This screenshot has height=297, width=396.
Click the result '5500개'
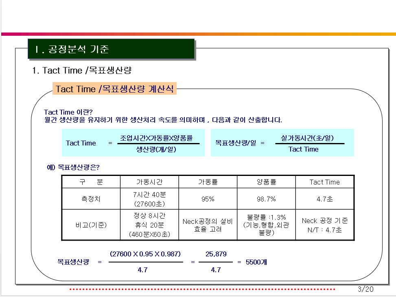tap(256, 262)
